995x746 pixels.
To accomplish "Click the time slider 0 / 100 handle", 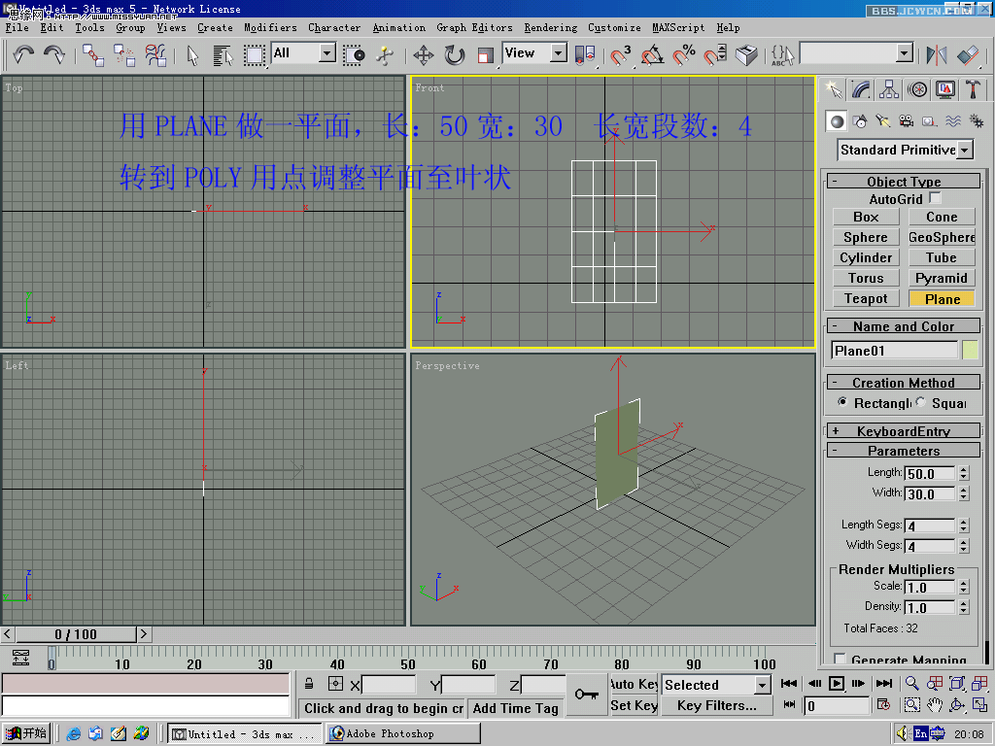I will point(76,634).
